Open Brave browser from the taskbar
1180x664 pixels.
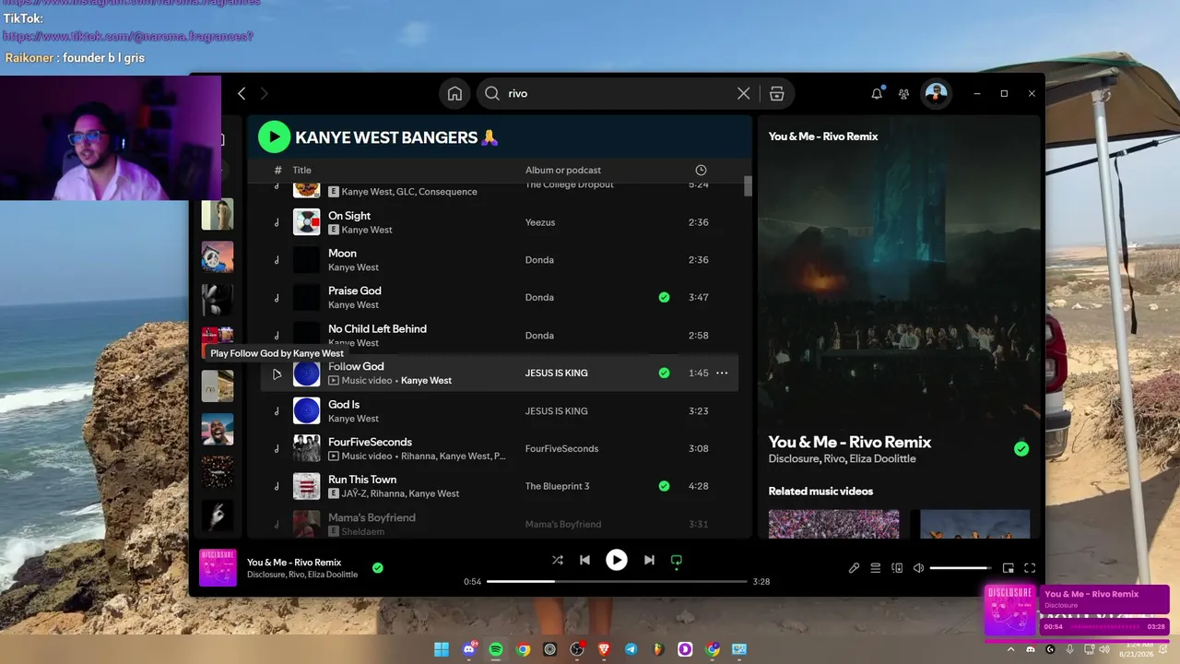click(x=605, y=649)
